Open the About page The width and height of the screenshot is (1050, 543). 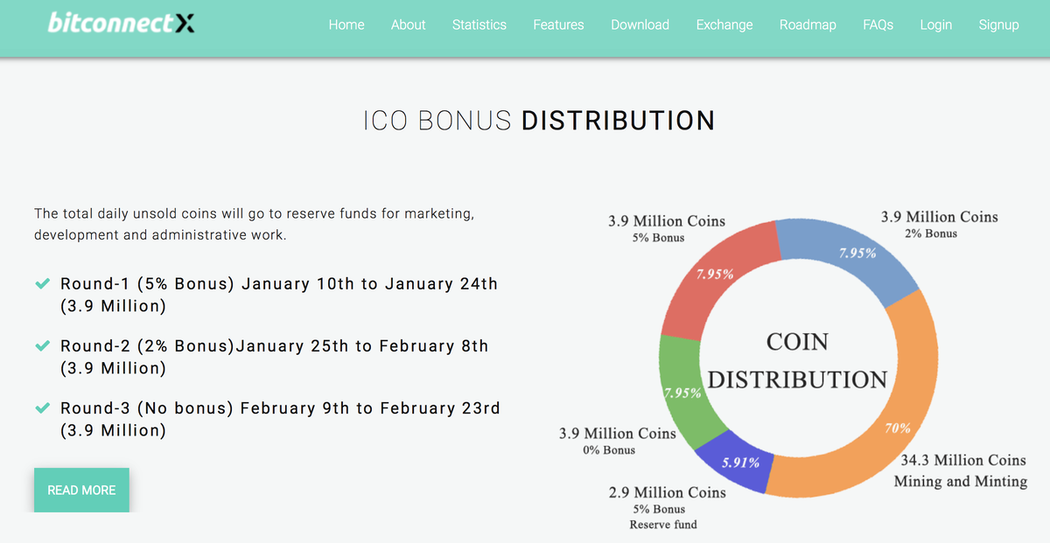408,24
